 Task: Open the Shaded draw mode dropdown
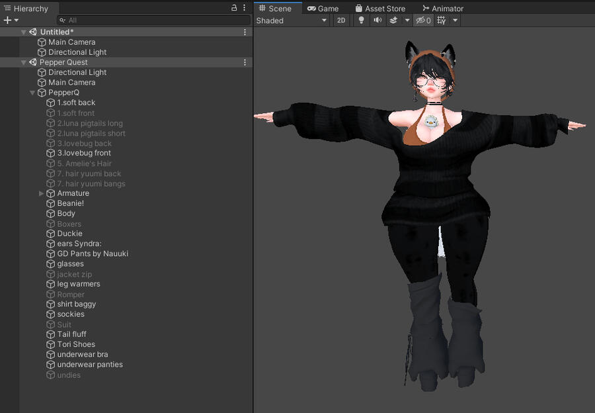pos(292,21)
